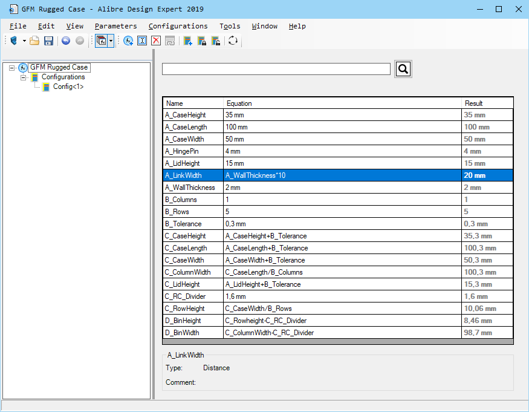Click the New part icon in toolbar
This screenshot has height=412, width=529.
coord(14,41)
